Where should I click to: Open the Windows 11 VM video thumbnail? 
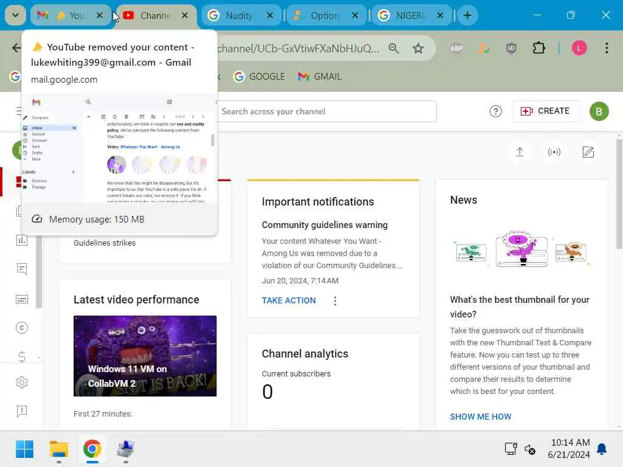pyautogui.click(x=145, y=356)
